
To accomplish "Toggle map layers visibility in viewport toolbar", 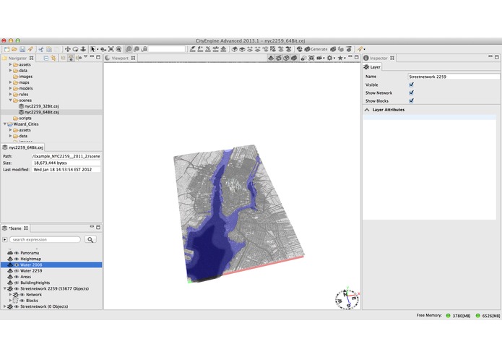I will click(271, 58).
